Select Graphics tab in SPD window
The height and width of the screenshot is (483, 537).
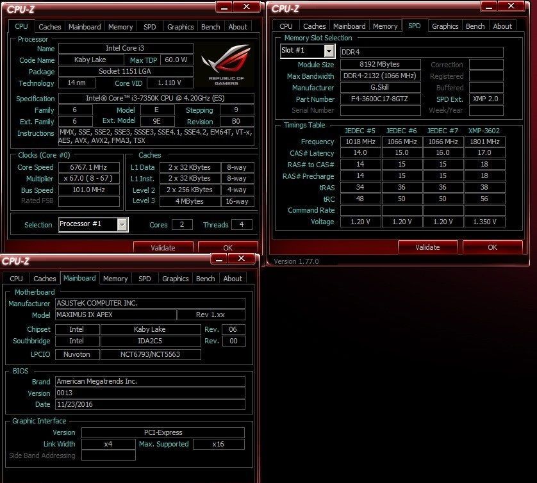pyautogui.click(x=445, y=26)
